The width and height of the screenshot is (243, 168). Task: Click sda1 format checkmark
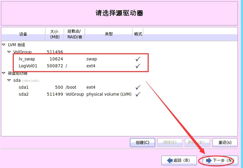point(138,87)
